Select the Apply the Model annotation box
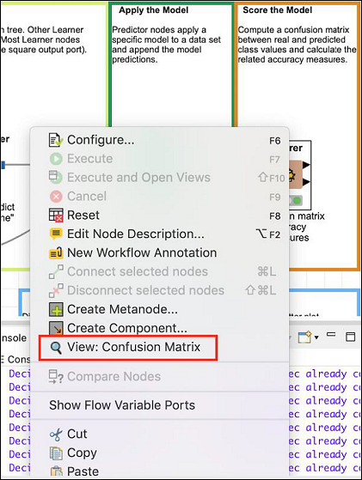 (x=172, y=64)
